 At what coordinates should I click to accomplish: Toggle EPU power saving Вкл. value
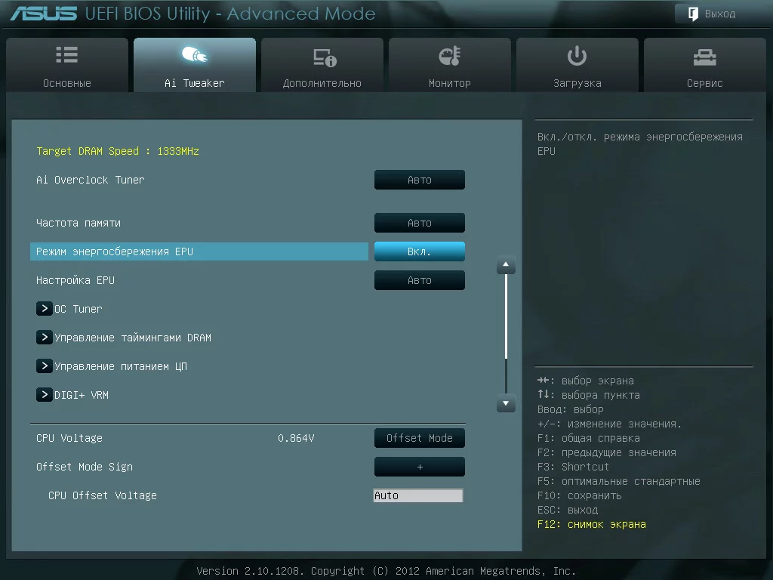point(420,251)
